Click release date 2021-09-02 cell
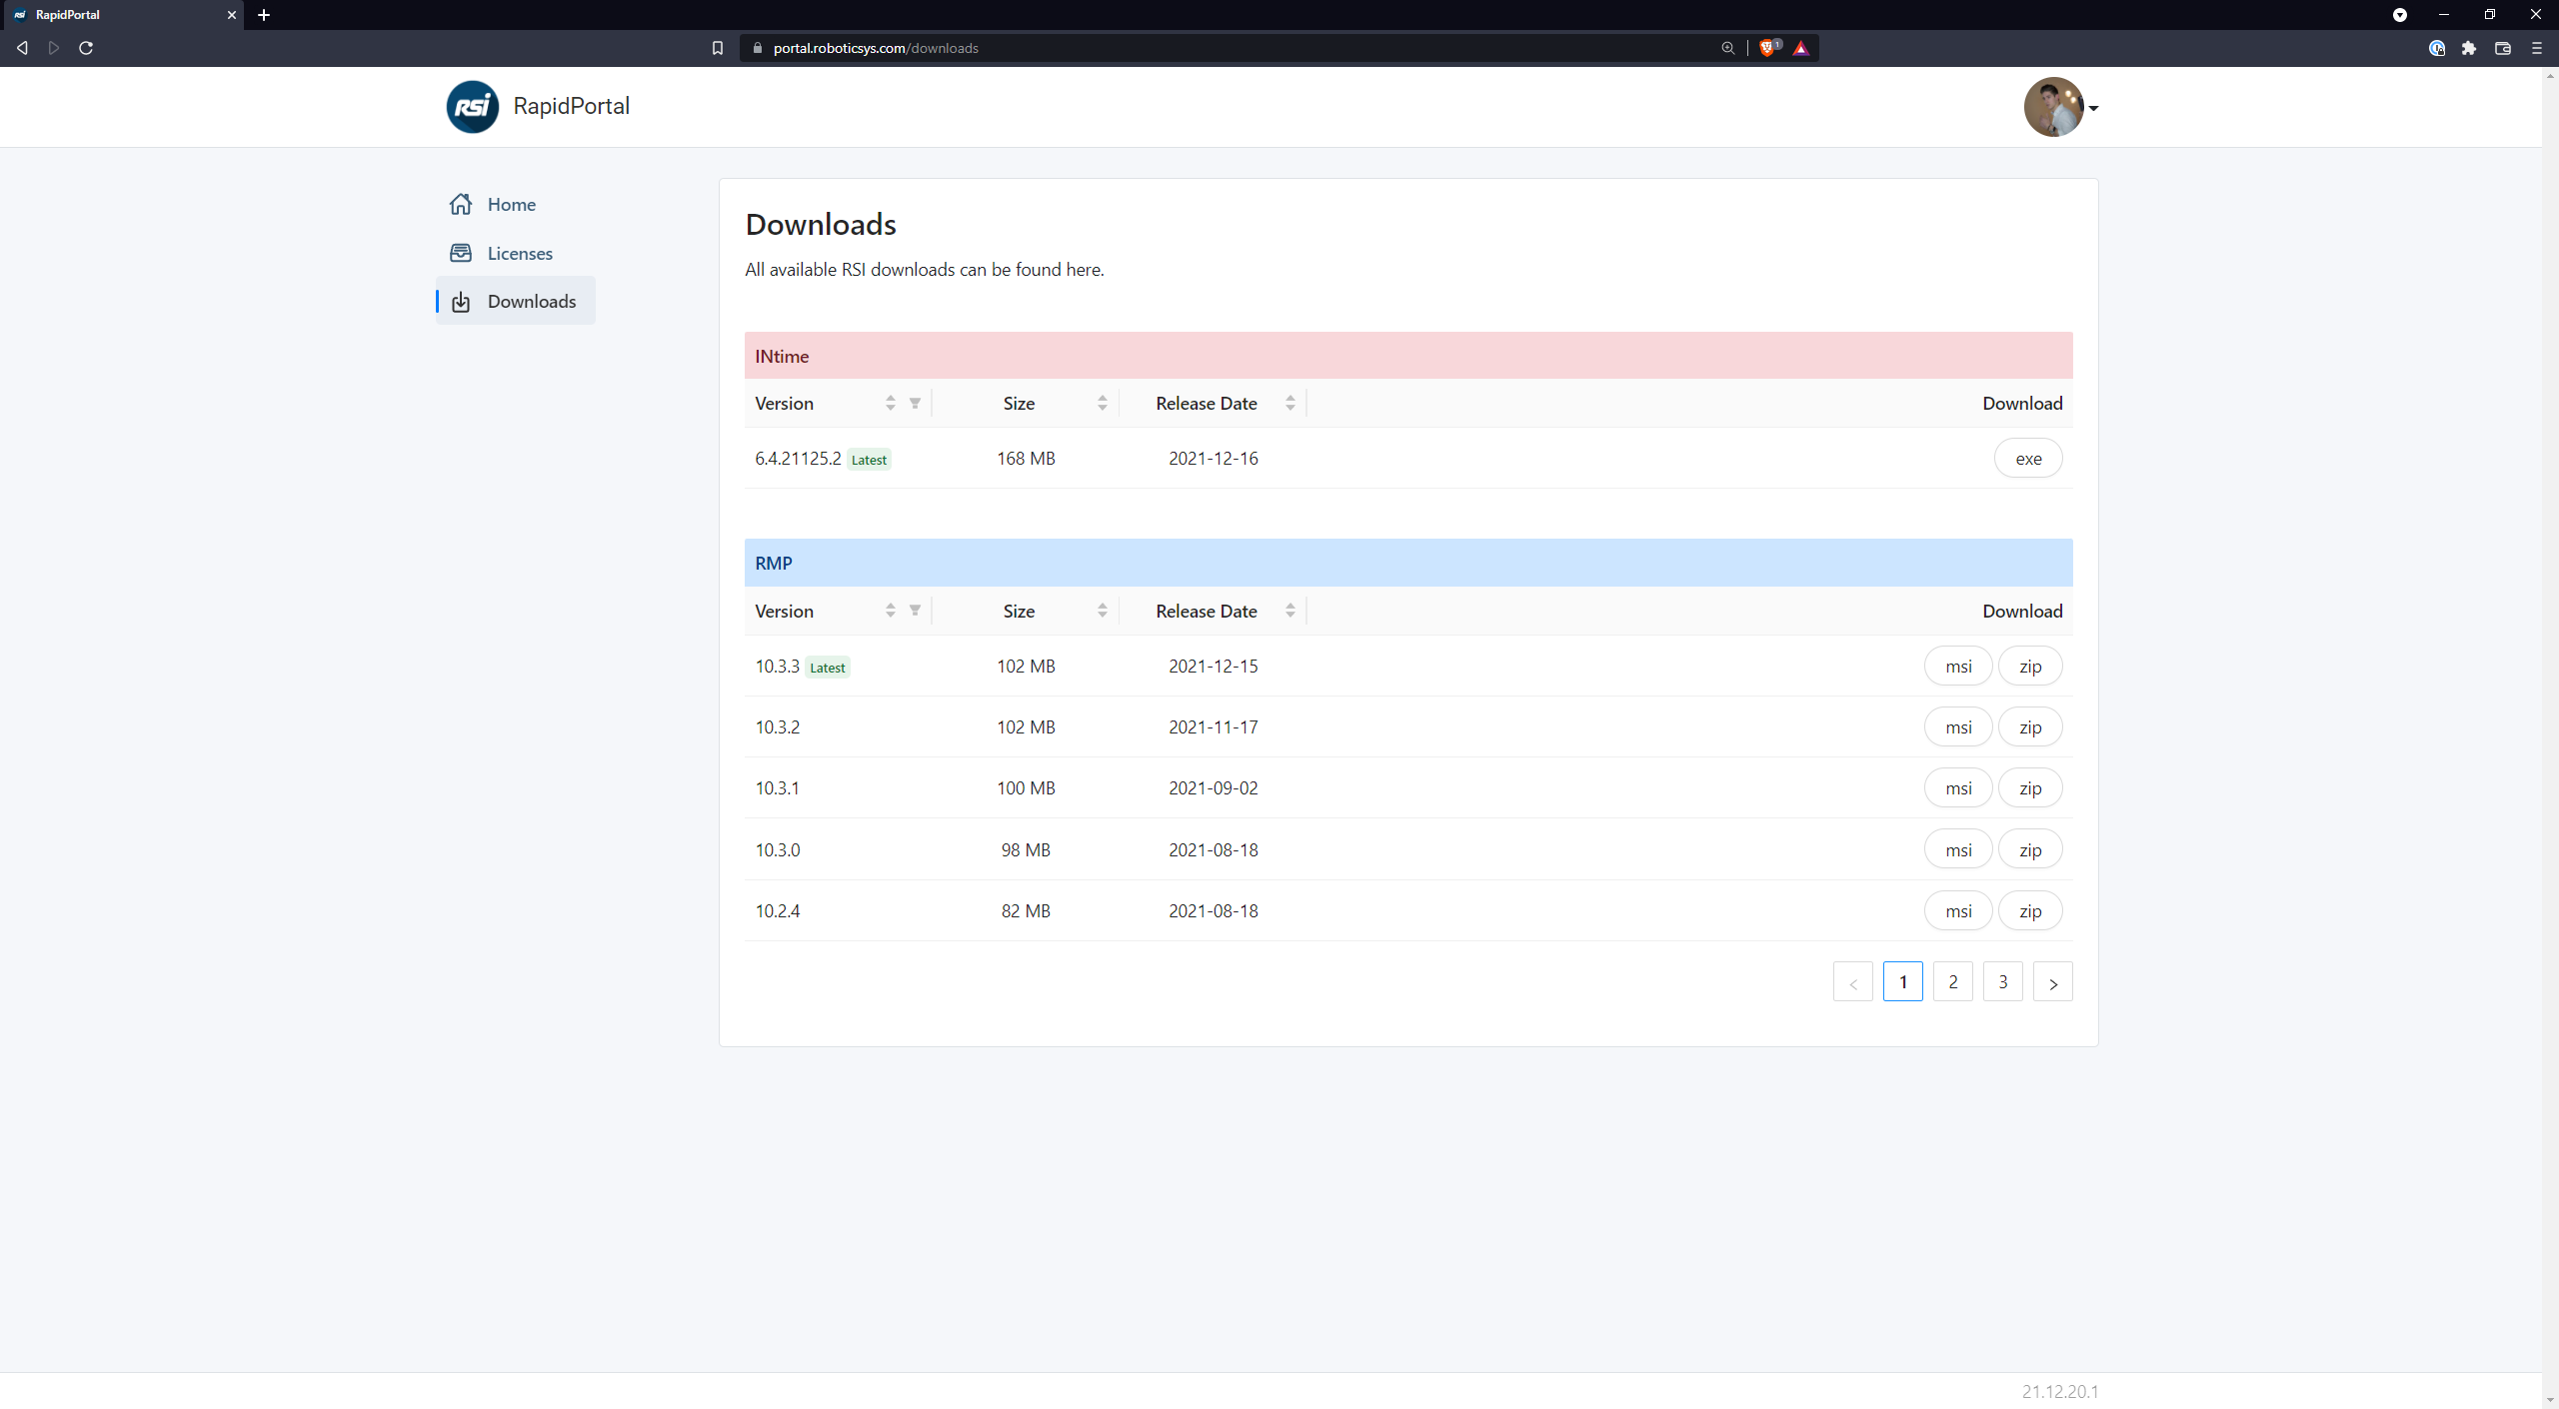 click(1213, 788)
